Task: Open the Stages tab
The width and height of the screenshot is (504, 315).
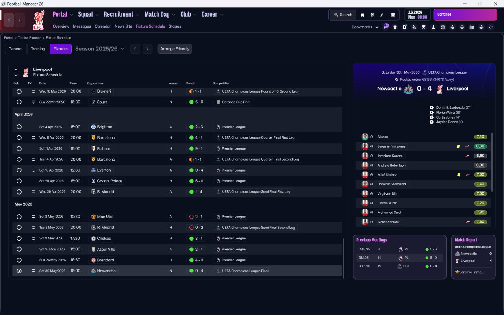Action: (x=175, y=26)
